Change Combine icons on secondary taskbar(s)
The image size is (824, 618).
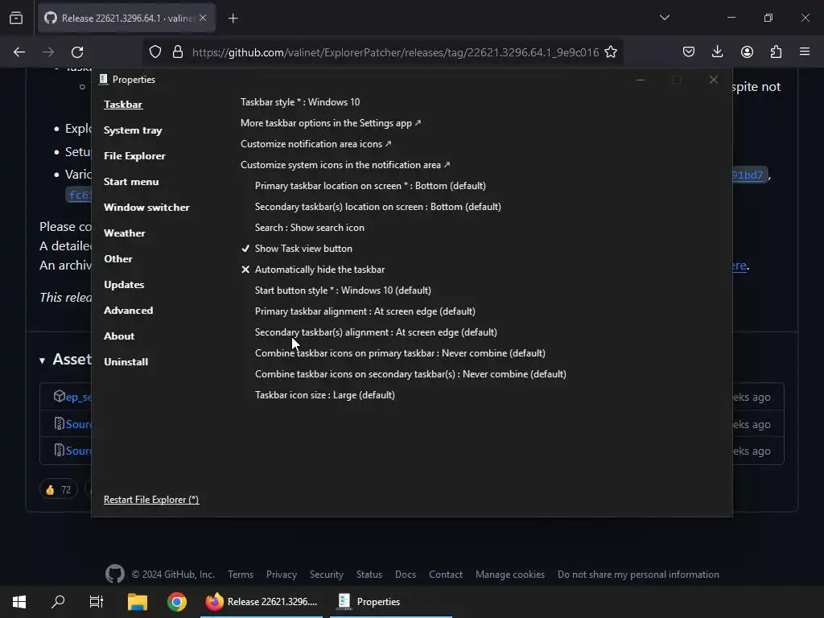[410, 374]
